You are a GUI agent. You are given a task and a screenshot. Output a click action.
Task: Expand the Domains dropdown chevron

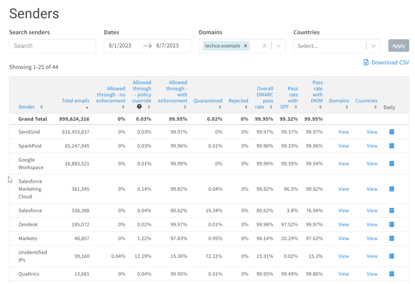point(278,46)
